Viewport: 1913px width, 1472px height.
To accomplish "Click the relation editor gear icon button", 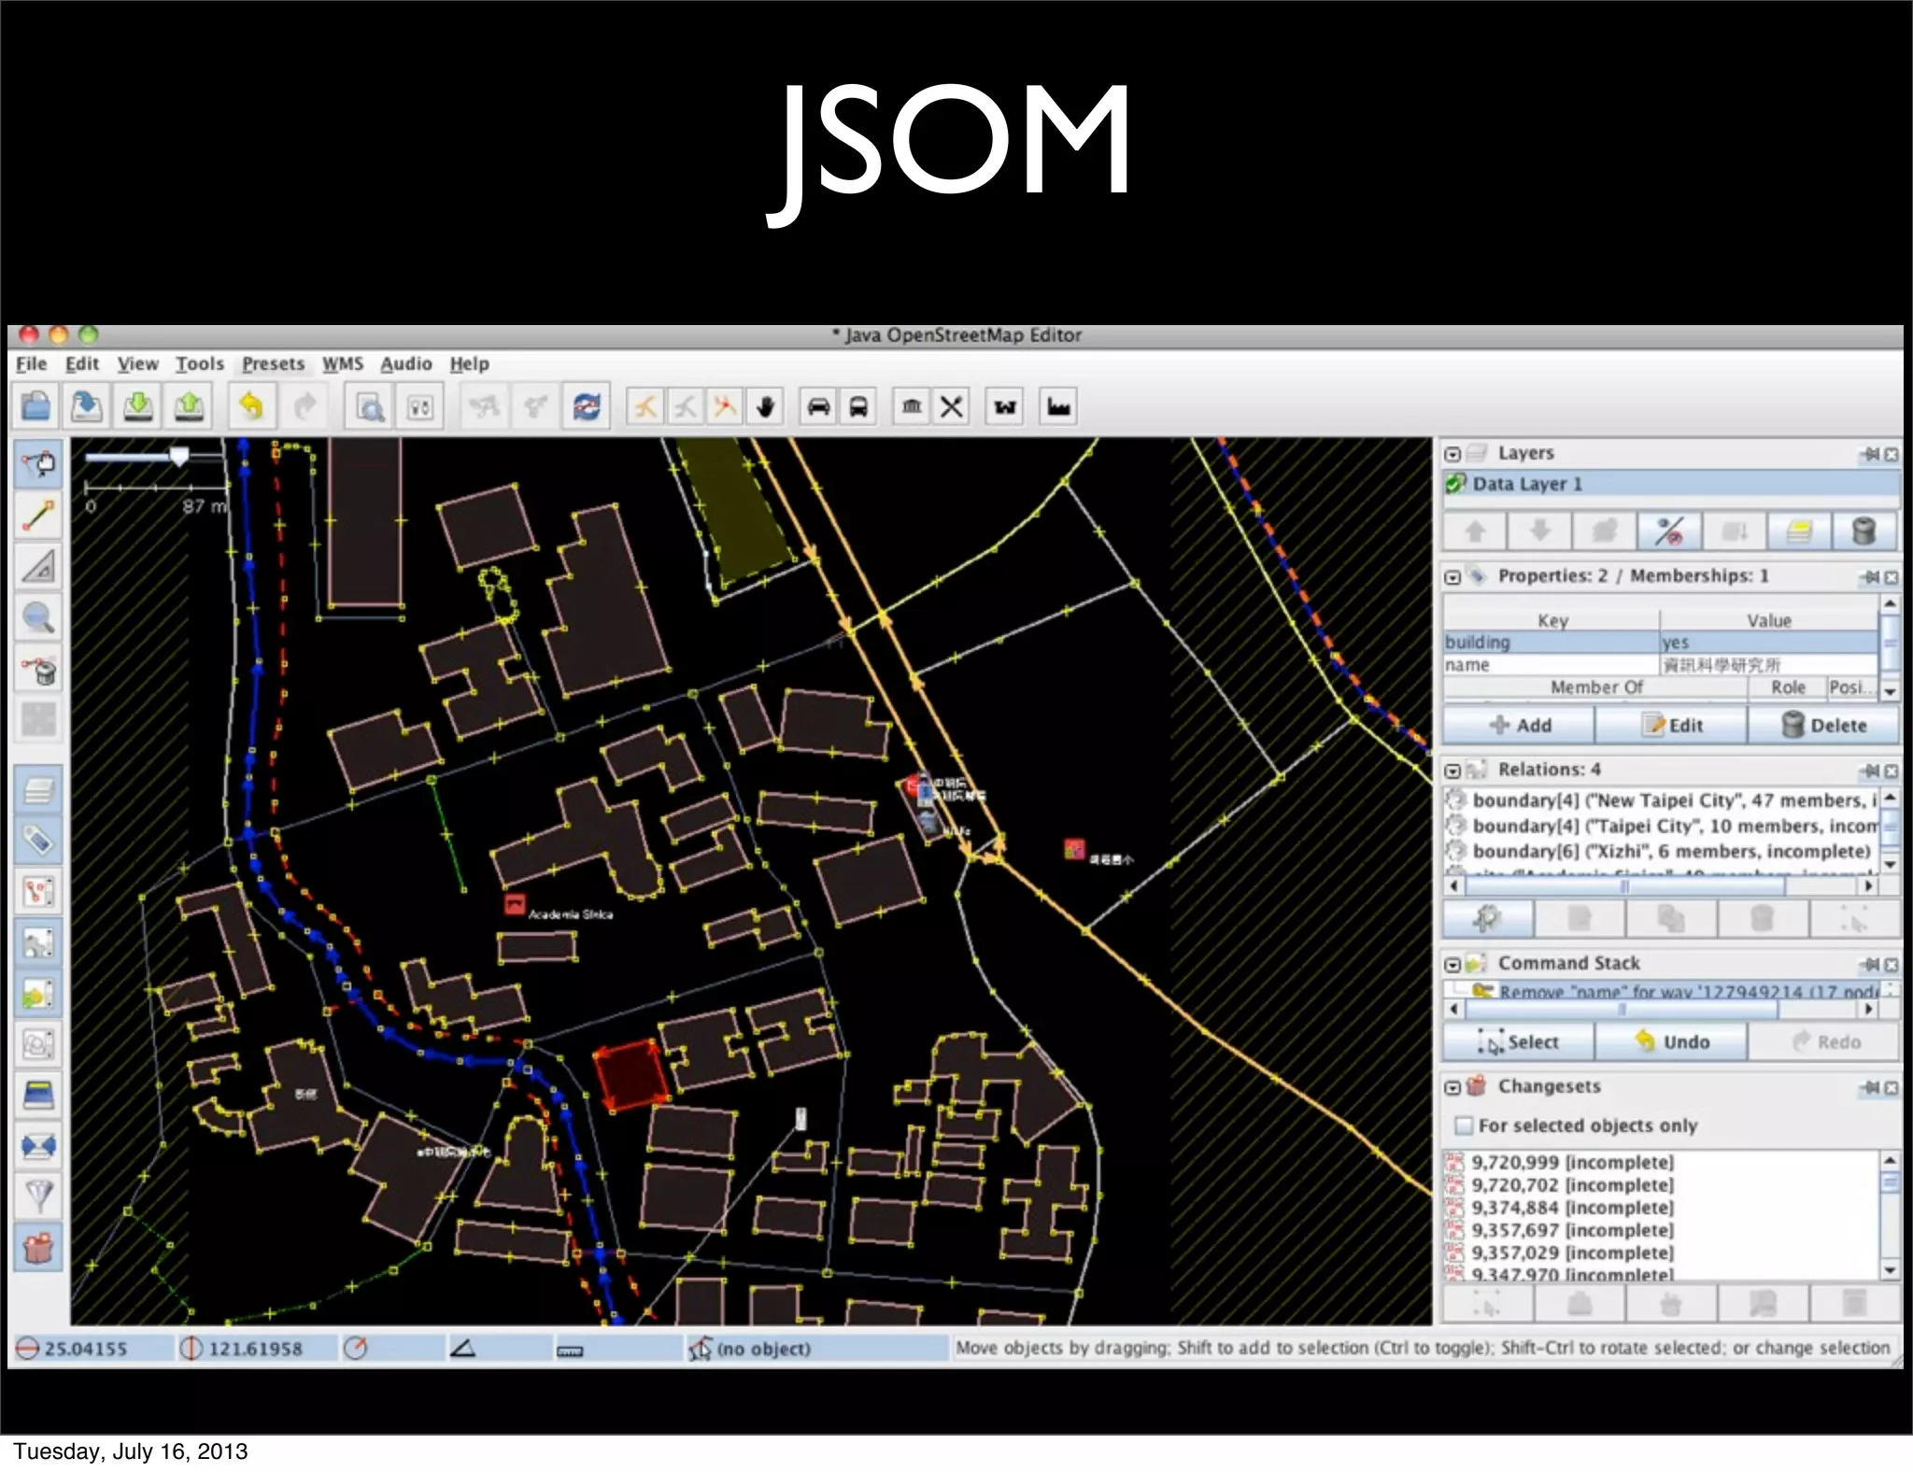I will (x=1487, y=919).
